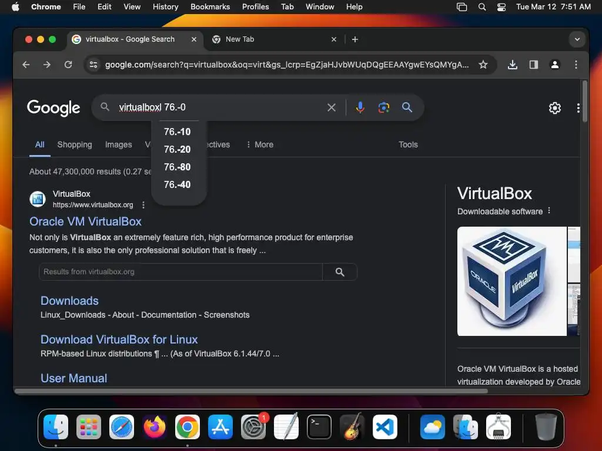The height and width of the screenshot is (451, 602).
Task: Open the History menu
Action: (165, 7)
